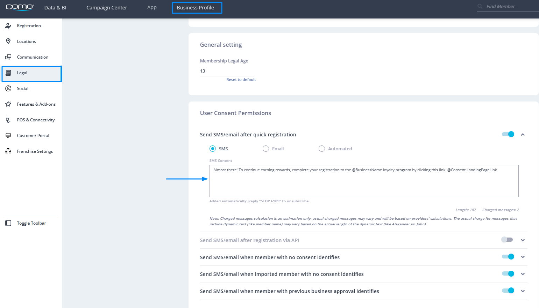Image resolution: width=539 pixels, height=308 pixels.
Task: Open Communication via its sidebar icon
Action: (8, 57)
